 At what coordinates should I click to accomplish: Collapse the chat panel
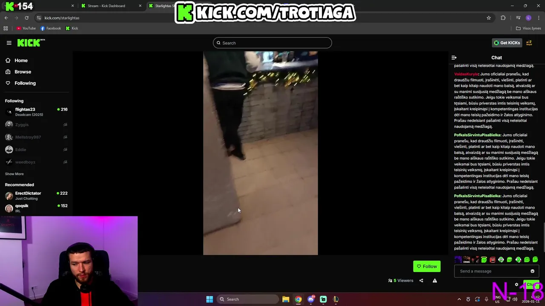(x=454, y=57)
